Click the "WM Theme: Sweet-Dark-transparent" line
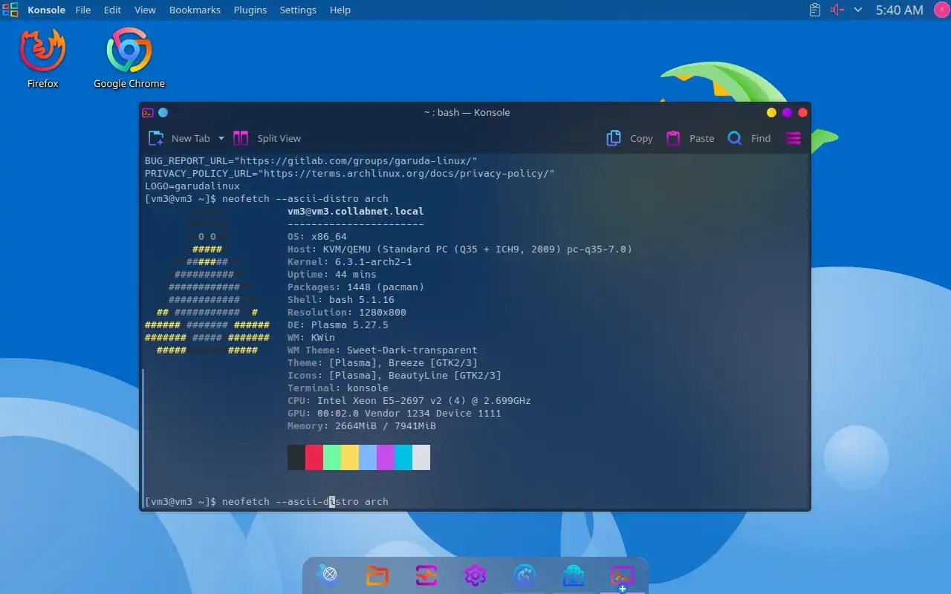The image size is (951, 594). [x=383, y=350]
